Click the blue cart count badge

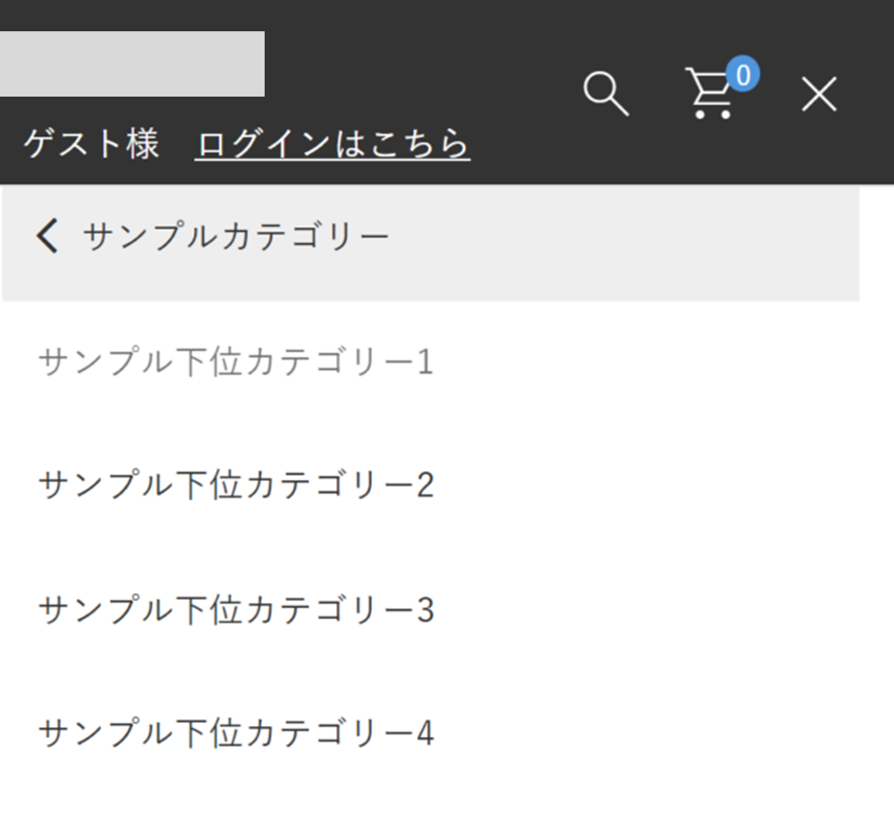(x=742, y=74)
